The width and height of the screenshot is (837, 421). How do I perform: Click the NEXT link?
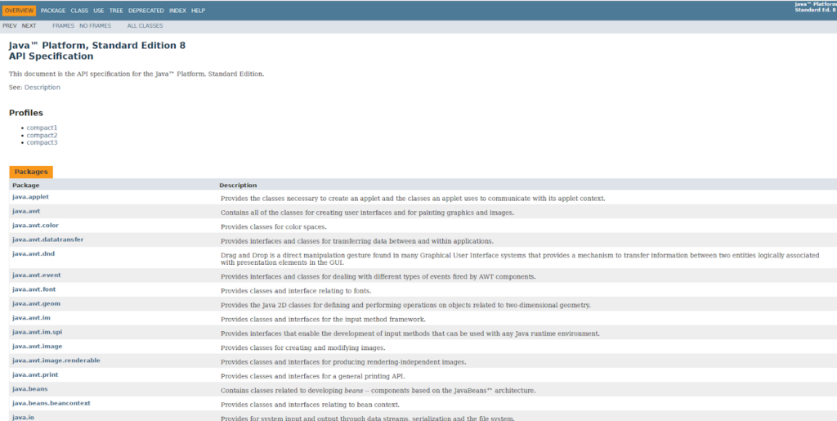(x=29, y=25)
